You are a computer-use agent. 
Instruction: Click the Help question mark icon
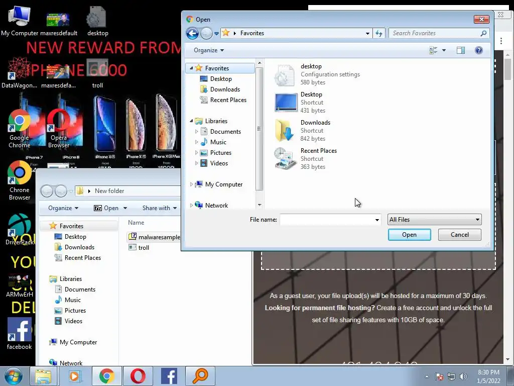[478, 50]
